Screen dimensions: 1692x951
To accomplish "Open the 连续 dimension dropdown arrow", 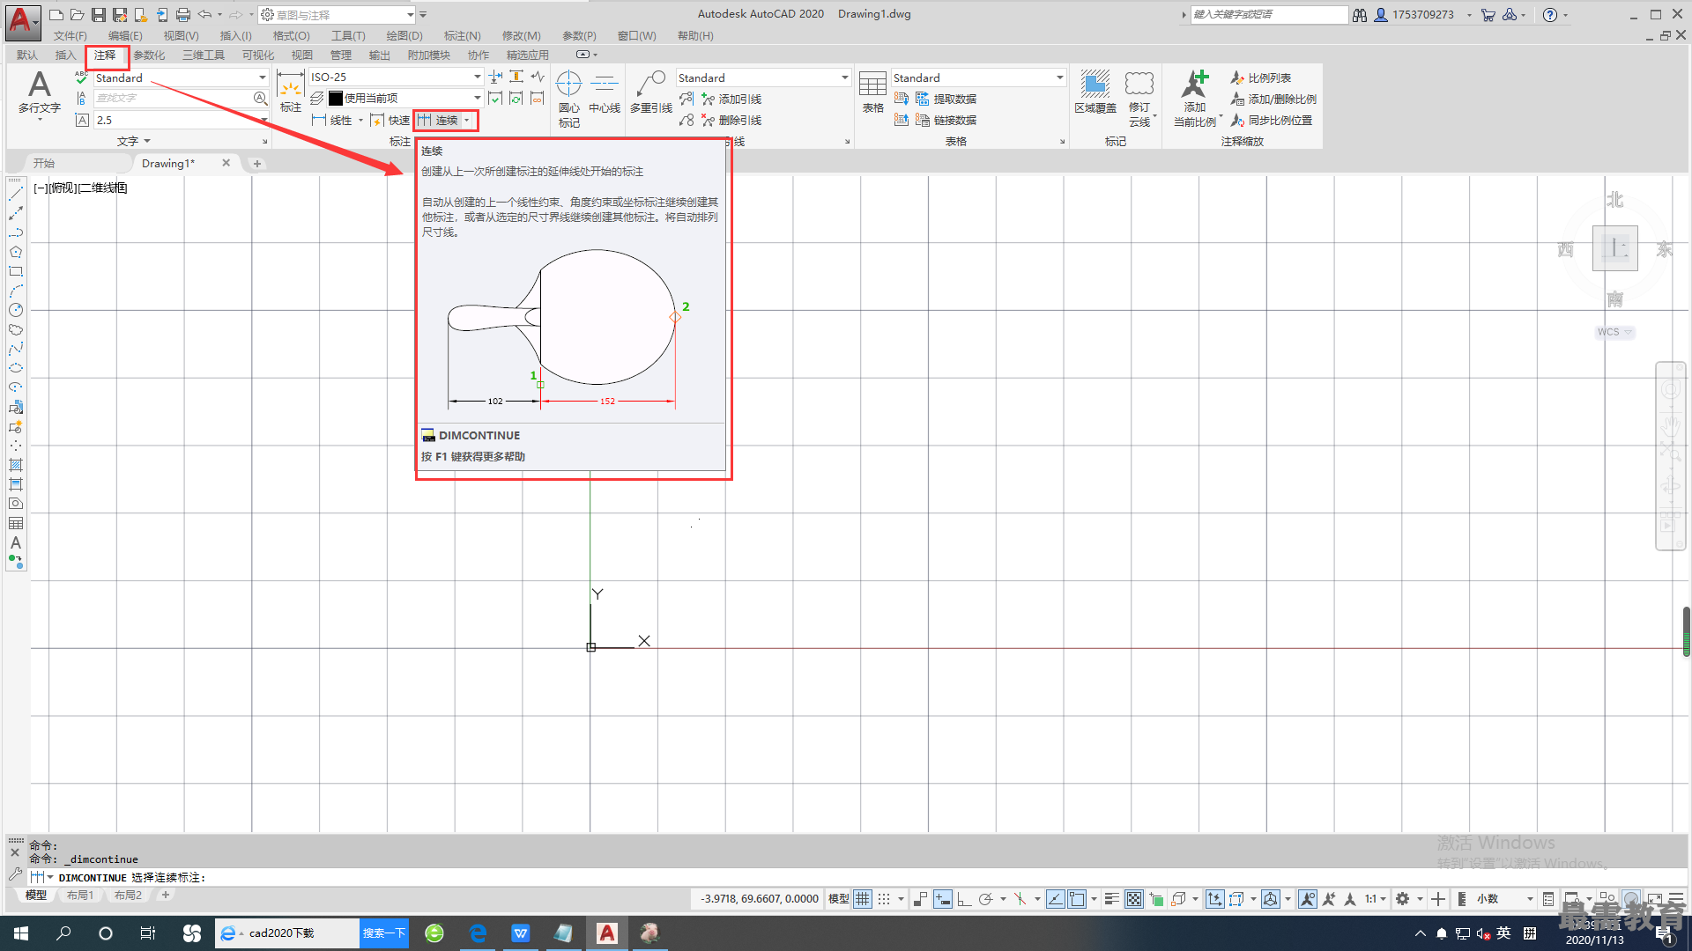I will (466, 120).
